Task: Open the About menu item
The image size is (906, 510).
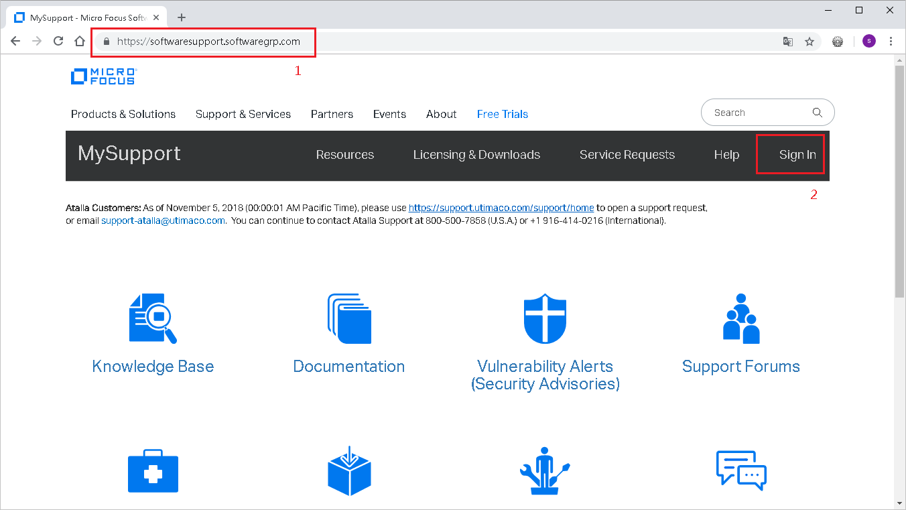Action: pos(442,114)
